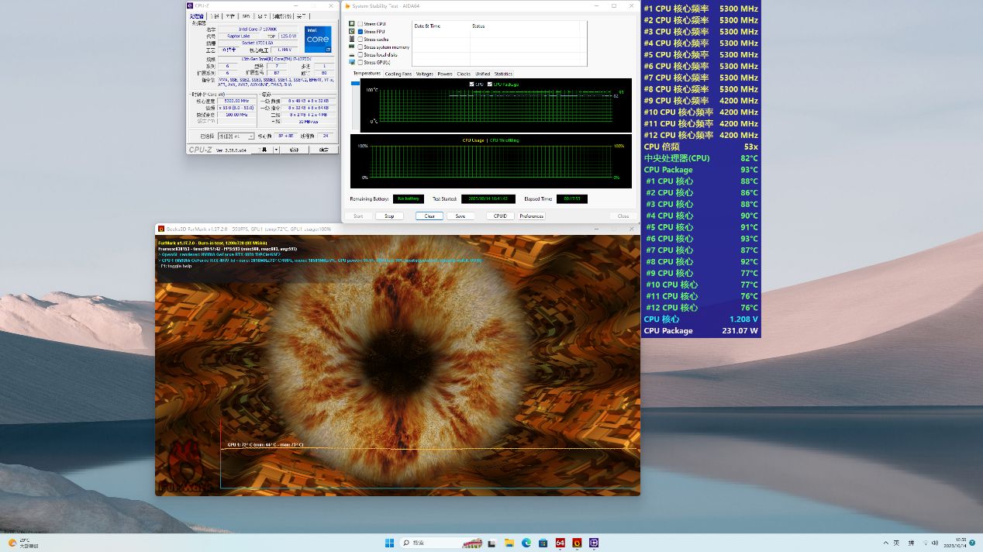Click the taskbar search box
This screenshot has width=983, height=552.
tap(430, 543)
